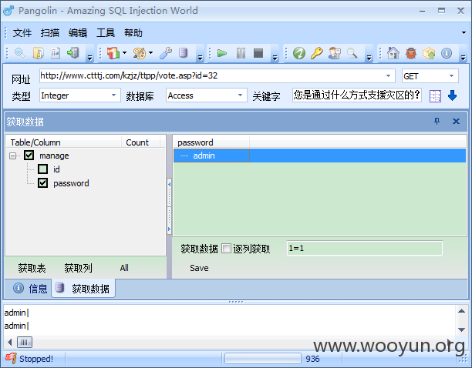472x368 pixels.
Task: Click the password column header
Action: (211, 142)
